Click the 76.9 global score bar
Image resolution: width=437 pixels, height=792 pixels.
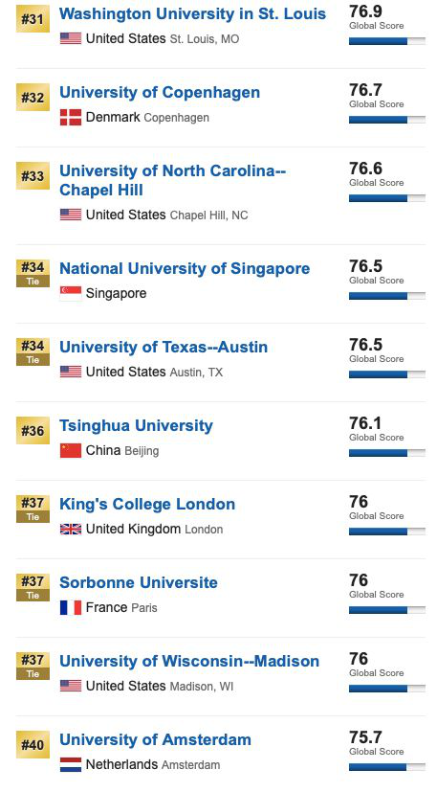[x=387, y=41]
